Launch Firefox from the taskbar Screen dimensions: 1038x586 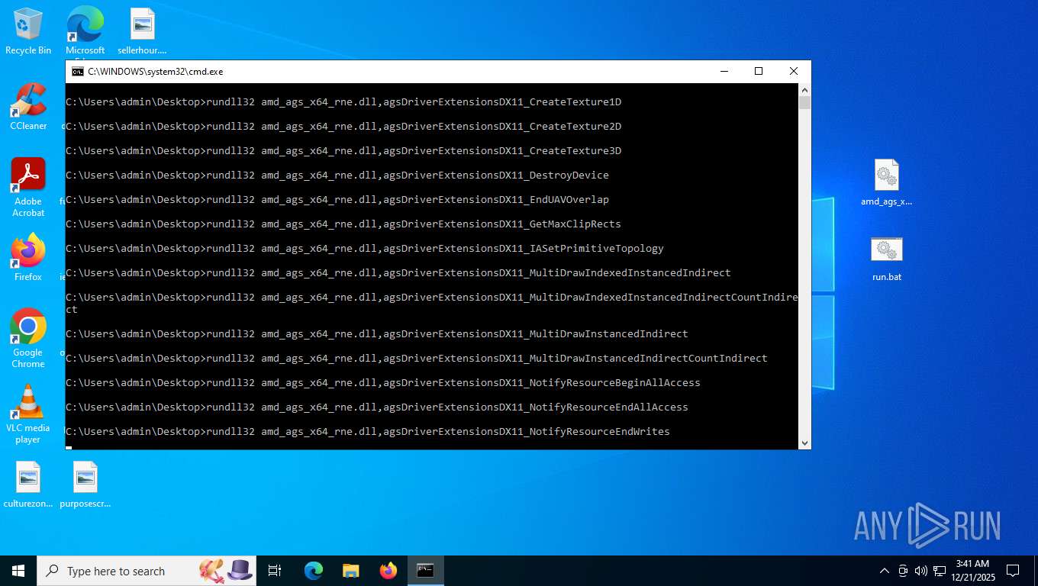tap(388, 571)
